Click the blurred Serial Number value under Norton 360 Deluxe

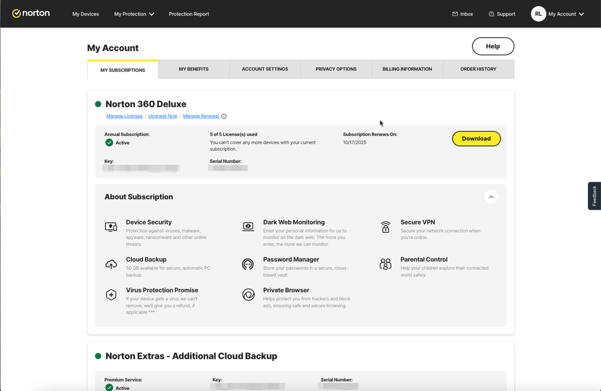(x=228, y=168)
